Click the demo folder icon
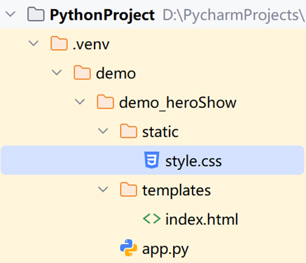Viewport: 306px width, 263px height. point(82,73)
